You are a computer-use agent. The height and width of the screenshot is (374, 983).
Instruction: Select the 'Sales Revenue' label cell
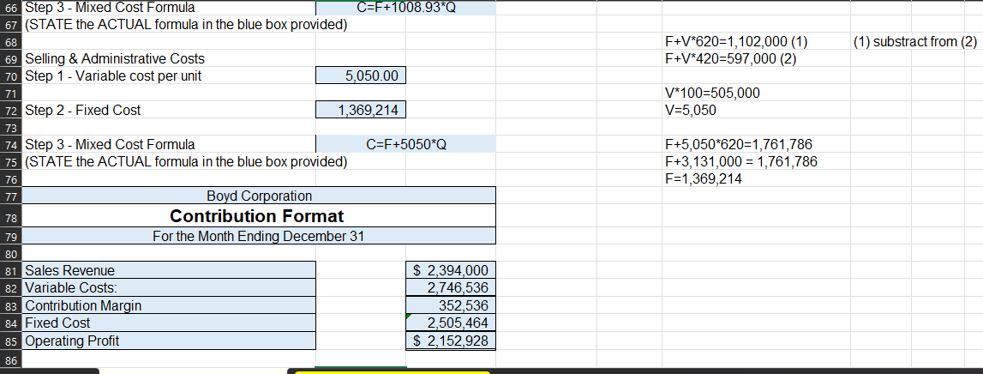pyautogui.click(x=170, y=270)
